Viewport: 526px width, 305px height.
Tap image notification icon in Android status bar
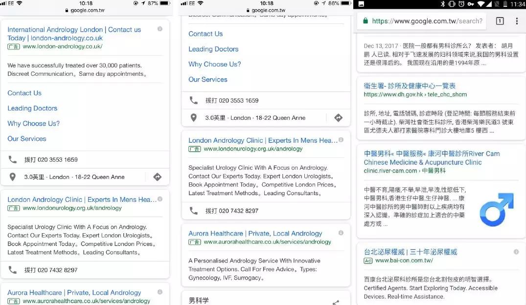pos(361,4)
